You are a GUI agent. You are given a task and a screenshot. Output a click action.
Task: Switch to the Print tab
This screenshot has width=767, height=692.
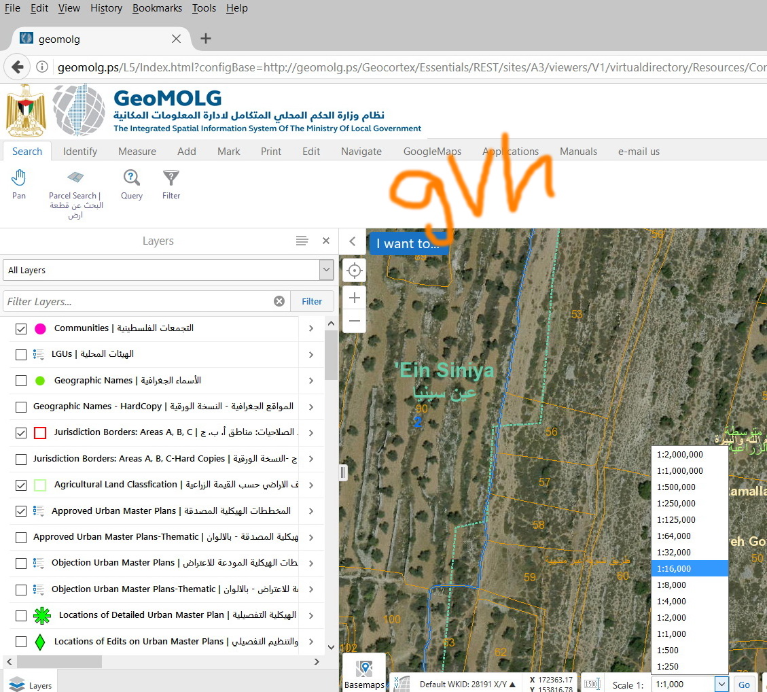click(x=271, y=152)
